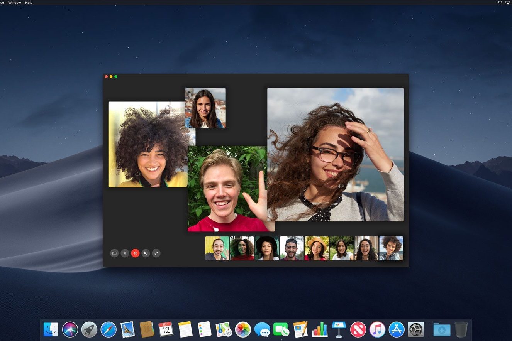Open the News app in dock
Screen dimensions: 512x341
tap(358, 329)
